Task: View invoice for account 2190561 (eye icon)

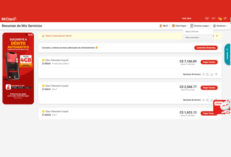Action: click(203, 74)
